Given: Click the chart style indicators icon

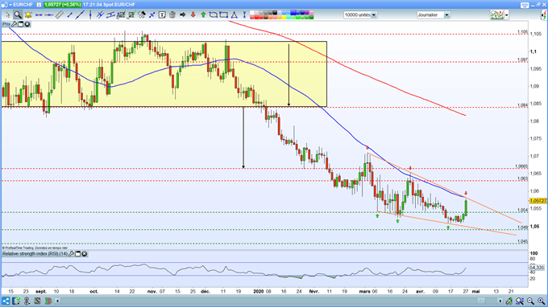Looking at the screenshot, I should [x=497, y=15].
